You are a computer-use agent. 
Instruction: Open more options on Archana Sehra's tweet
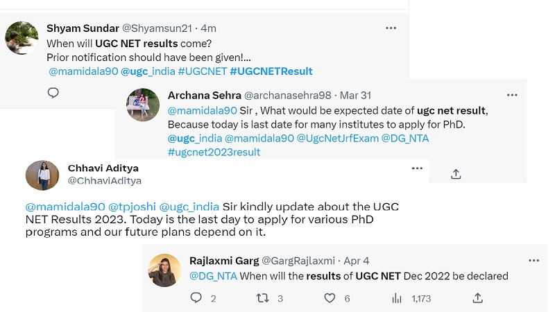click(512, 95)
